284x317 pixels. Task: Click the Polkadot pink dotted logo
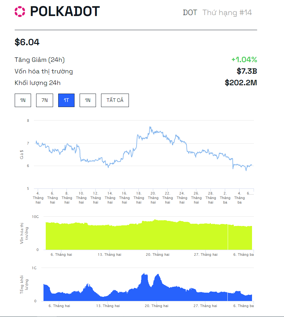coord(20,12)
